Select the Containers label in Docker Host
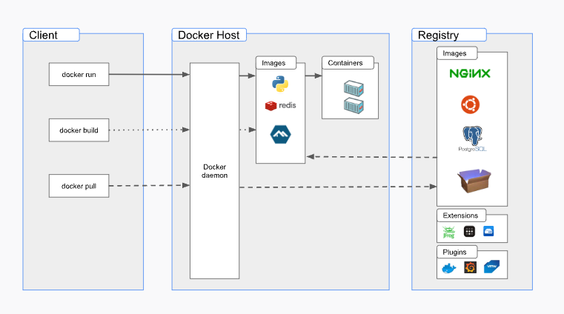 (x=348, y=63)
